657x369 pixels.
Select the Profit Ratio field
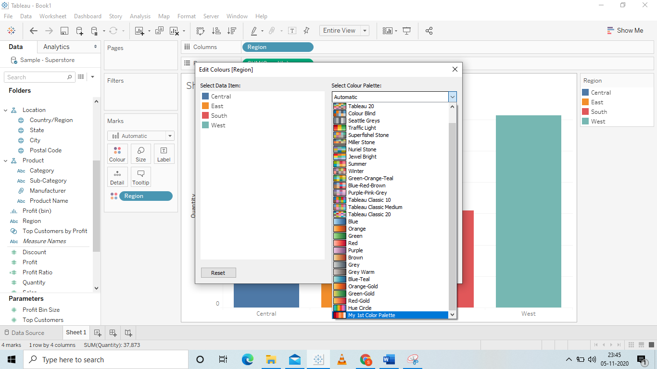(x=38, y=272)
